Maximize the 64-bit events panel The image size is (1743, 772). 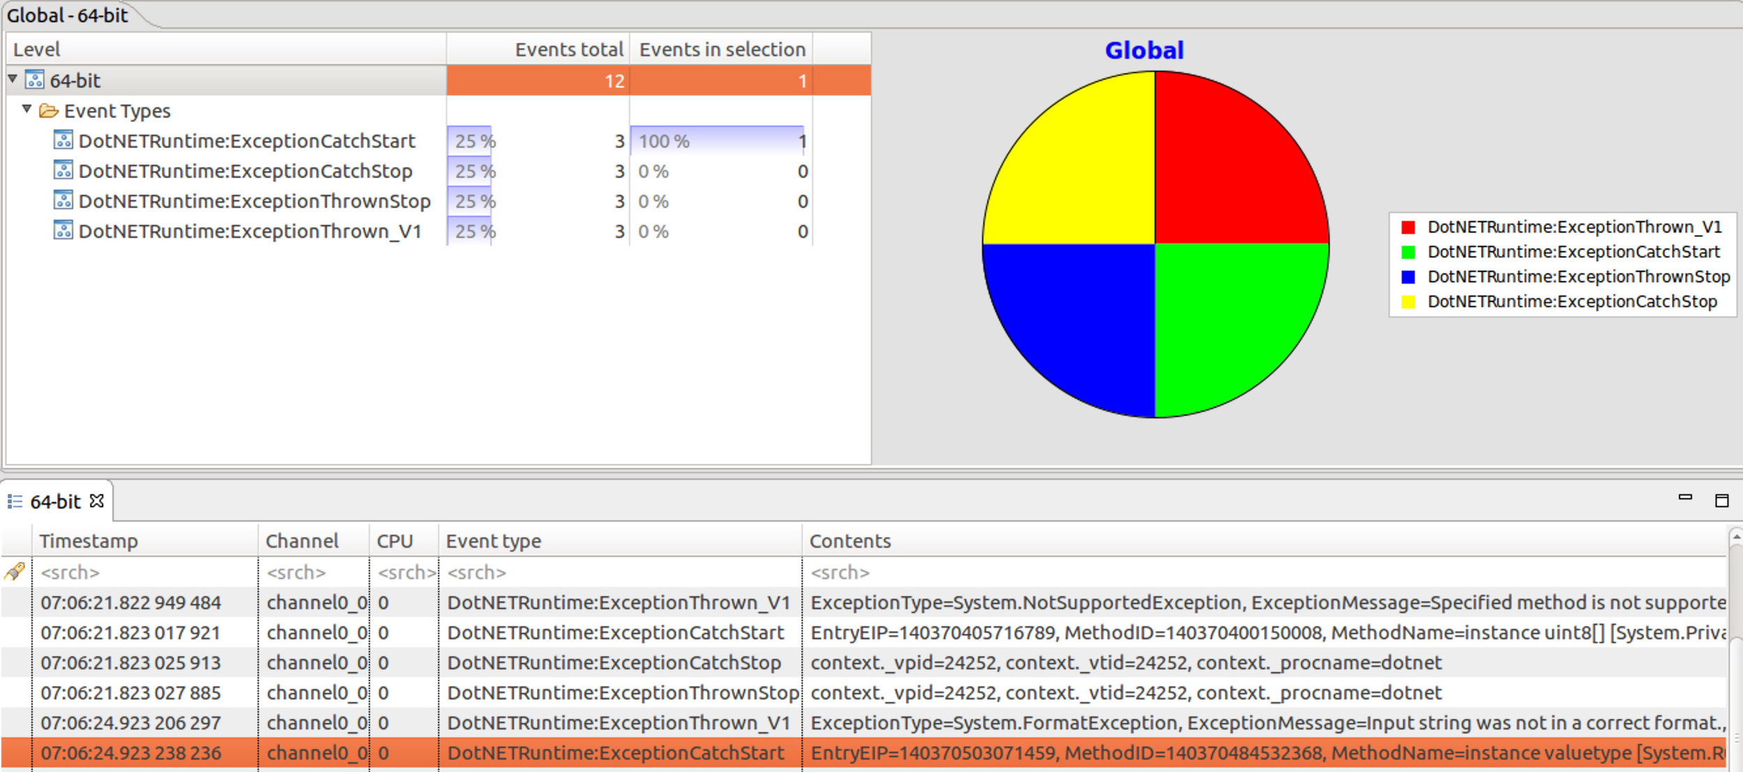pos(1721,500)
